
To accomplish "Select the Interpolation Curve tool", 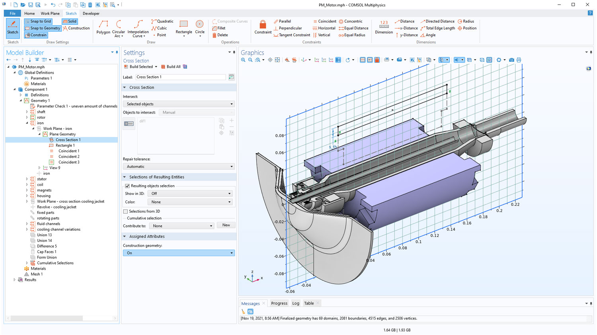I will [x=138, y=28].
